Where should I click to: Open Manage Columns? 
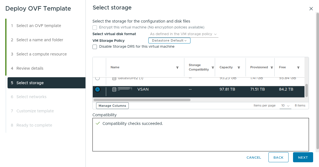pos(112,105)
